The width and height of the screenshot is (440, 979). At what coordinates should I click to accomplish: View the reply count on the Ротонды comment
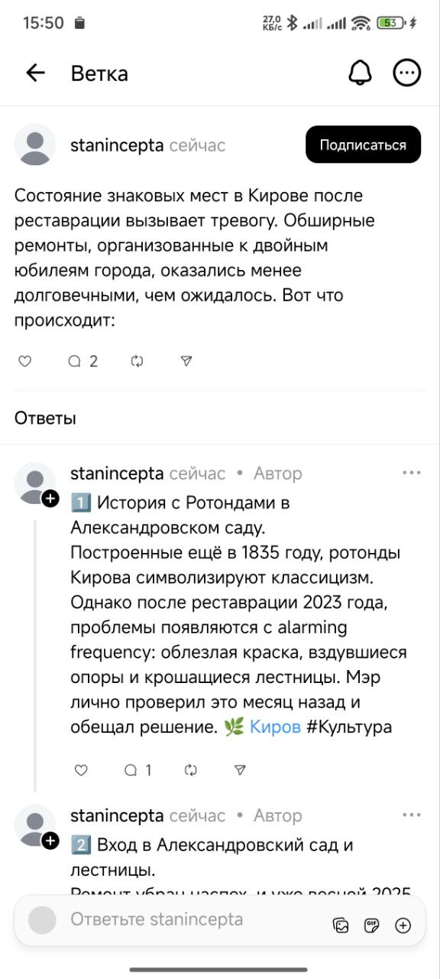[137, 770]
